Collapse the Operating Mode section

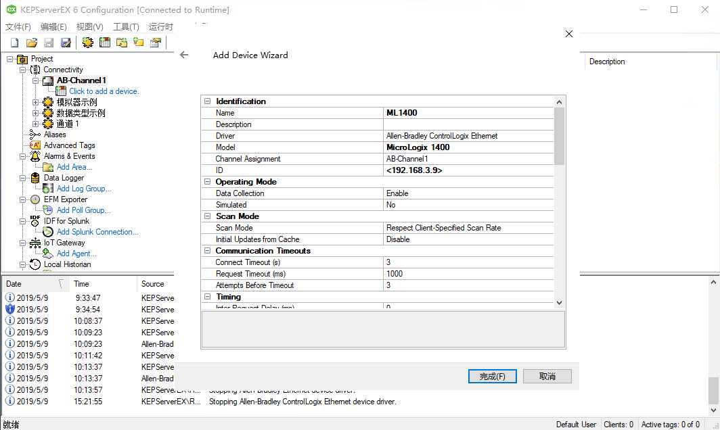(207, 182)
